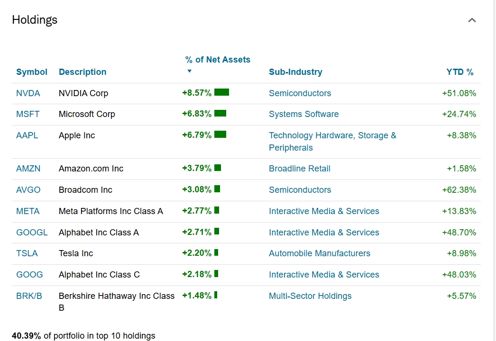Viewport: 496px width, 341px height.
Task: Sort table by YTD % column
Action: tap(459, 72)
